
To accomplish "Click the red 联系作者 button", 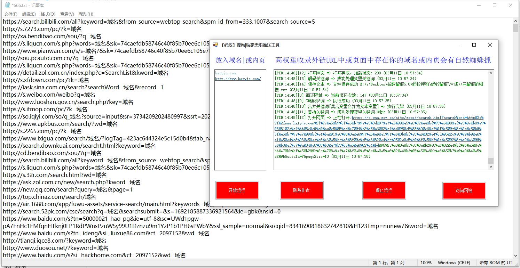I will pyautogui.click(x=301, y=190).
